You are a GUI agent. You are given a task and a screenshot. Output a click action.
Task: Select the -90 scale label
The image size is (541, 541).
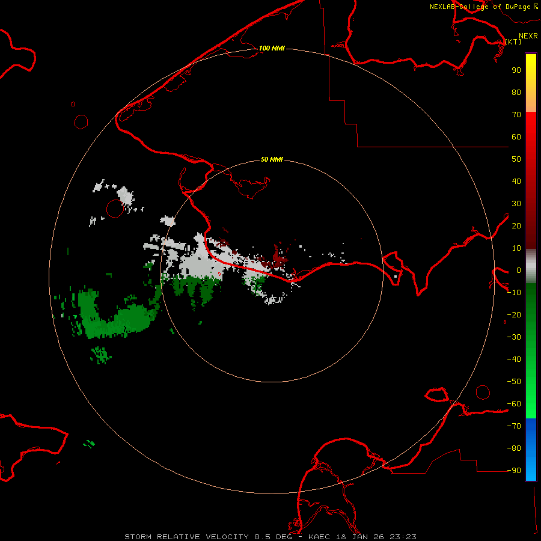pyautogui.click(x=514, y=471)
